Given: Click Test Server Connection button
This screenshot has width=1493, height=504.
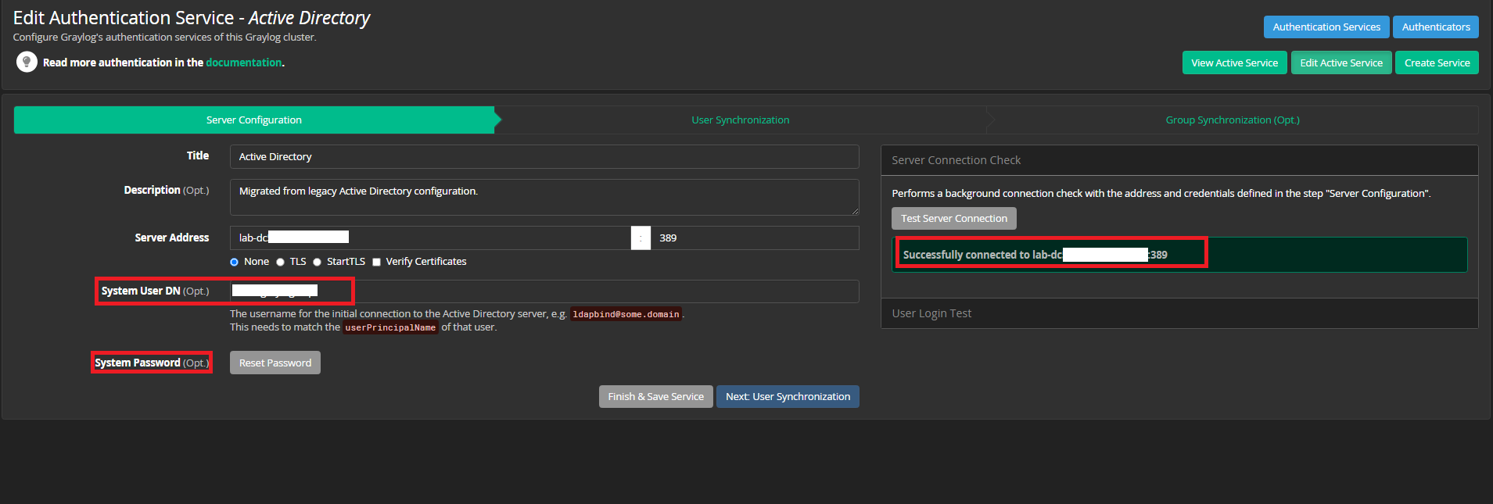Looking at the screenshot, I should (954, 218).
